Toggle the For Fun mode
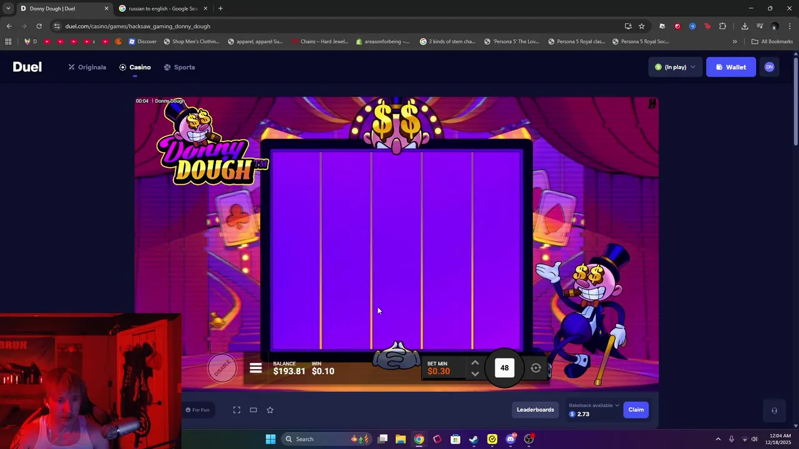The image size is (799, 449). point(197,410)
